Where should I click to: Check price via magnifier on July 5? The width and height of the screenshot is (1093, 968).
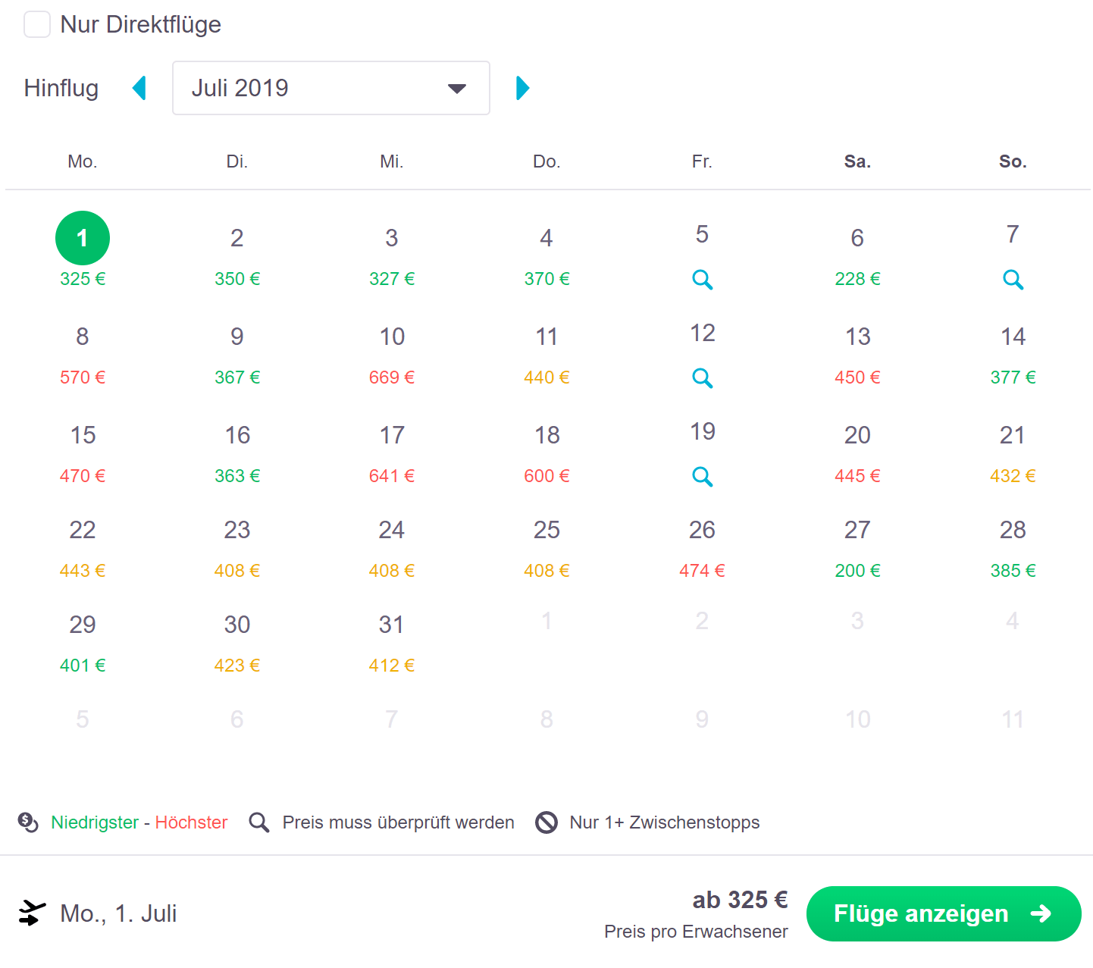coord(703,280)
